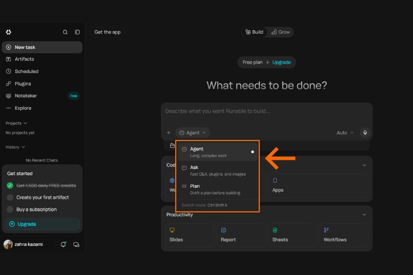Open search with the magnifier icon
Image resolution: width=413 pixels, height=275 pixels.
(65, 32)
